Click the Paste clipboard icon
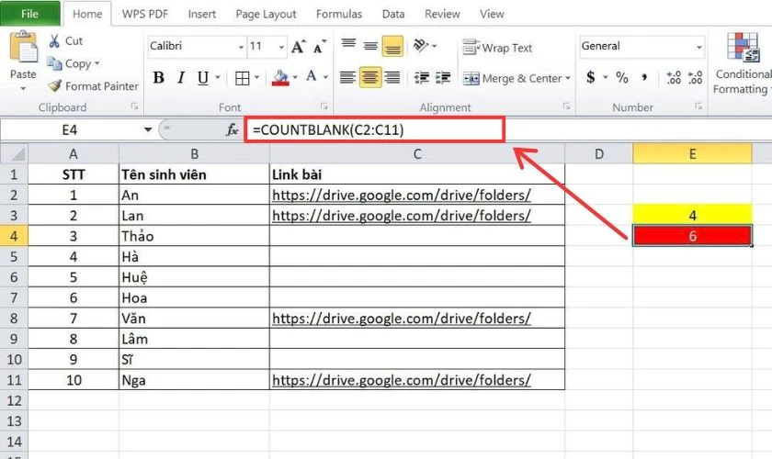Image resolution: width=772 pixels, height=459 pixels. [23, 49]
